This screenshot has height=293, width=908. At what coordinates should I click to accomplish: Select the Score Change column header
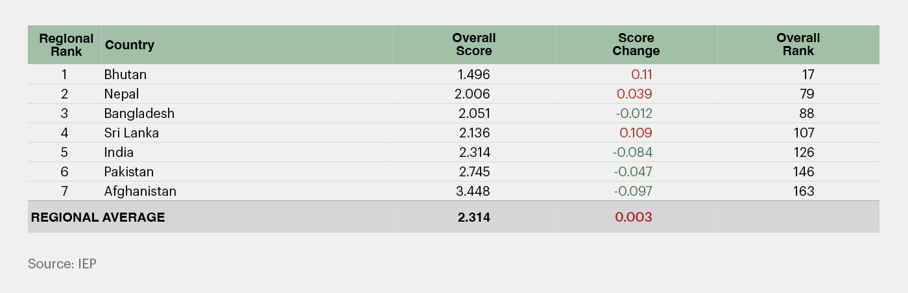coord(636,45)
